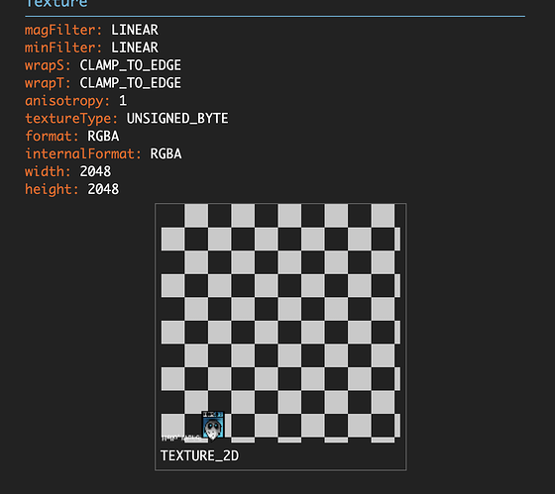The width and height of the screenshot is (555, 494).
Task: Click the wrapT CLAMP_TO_EDGE value
Action: coord(130,83)
